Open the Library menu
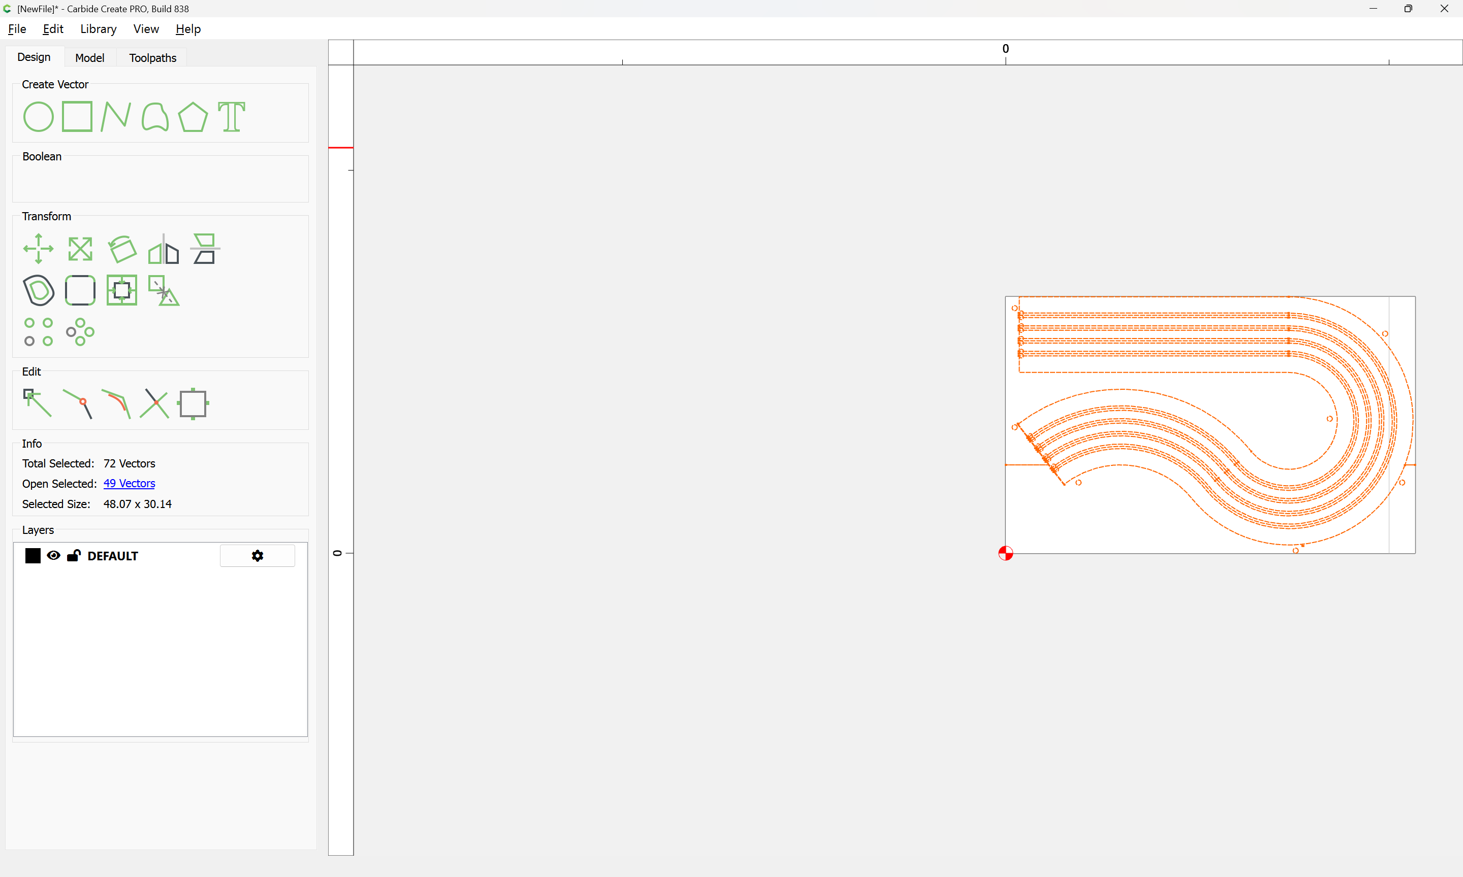Image resolution: width=1463 pixels, height=877 pixels. (x=98, y=29)
